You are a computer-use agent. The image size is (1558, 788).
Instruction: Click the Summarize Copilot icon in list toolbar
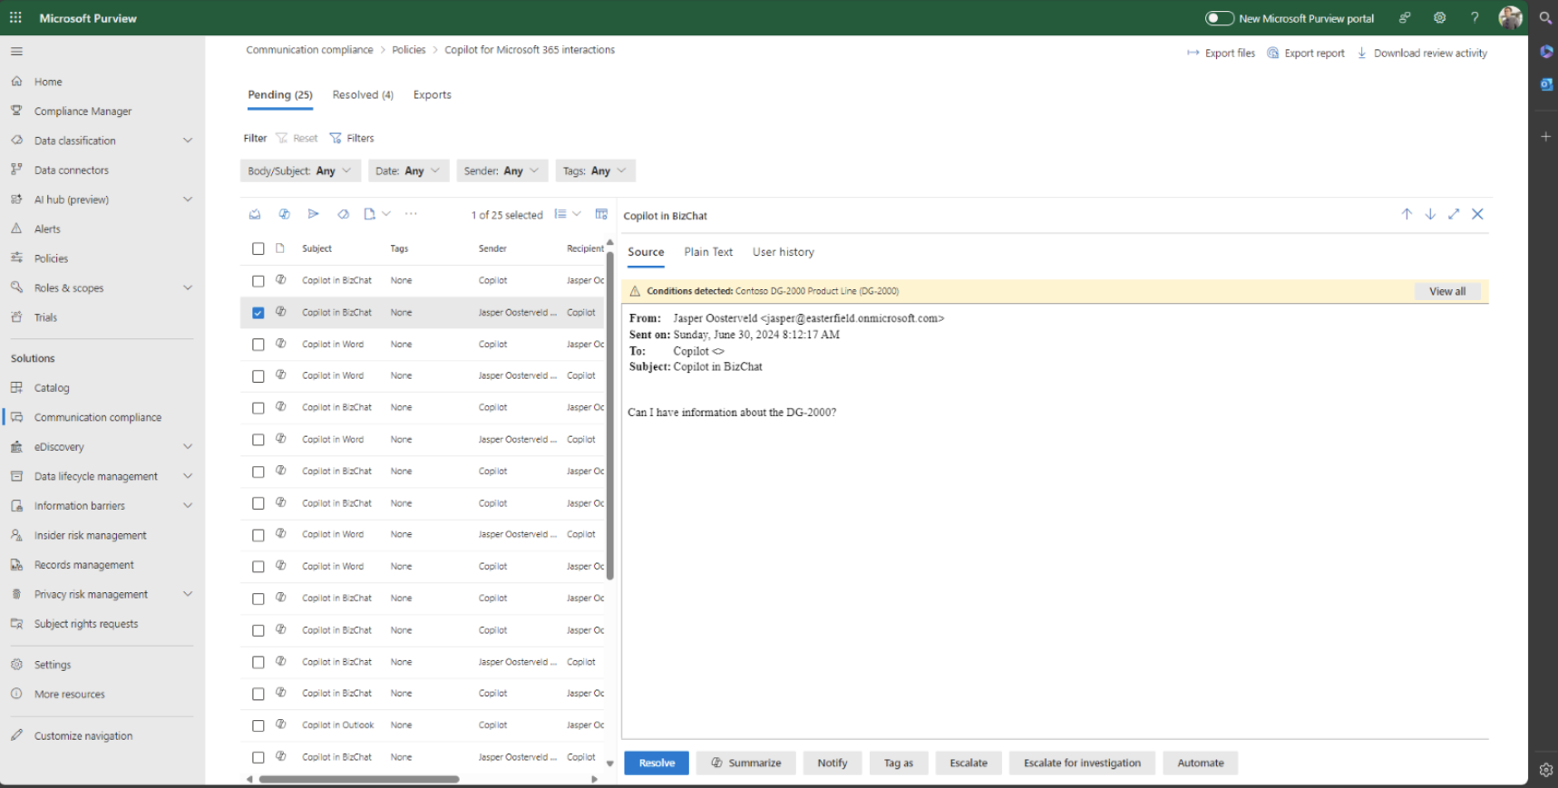click(284, 214)
